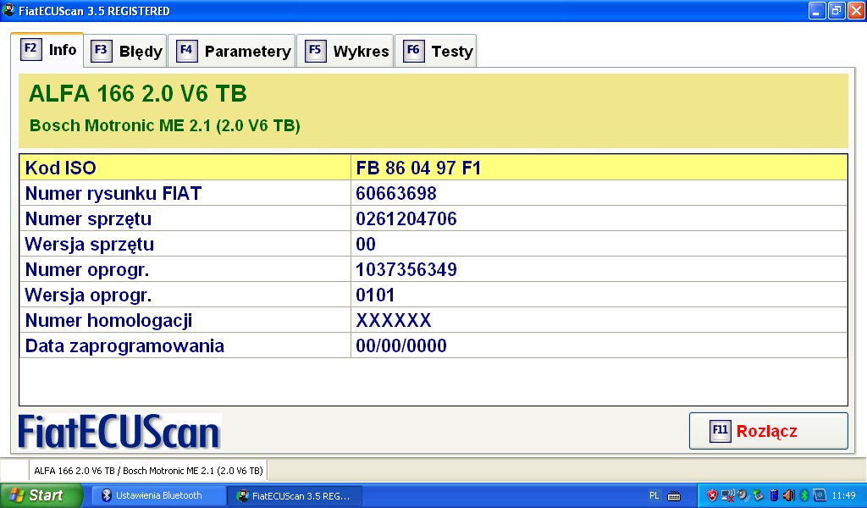Open the Błędy tab
The height and width of the screenshot is (508, 867).
pos(125,52)
